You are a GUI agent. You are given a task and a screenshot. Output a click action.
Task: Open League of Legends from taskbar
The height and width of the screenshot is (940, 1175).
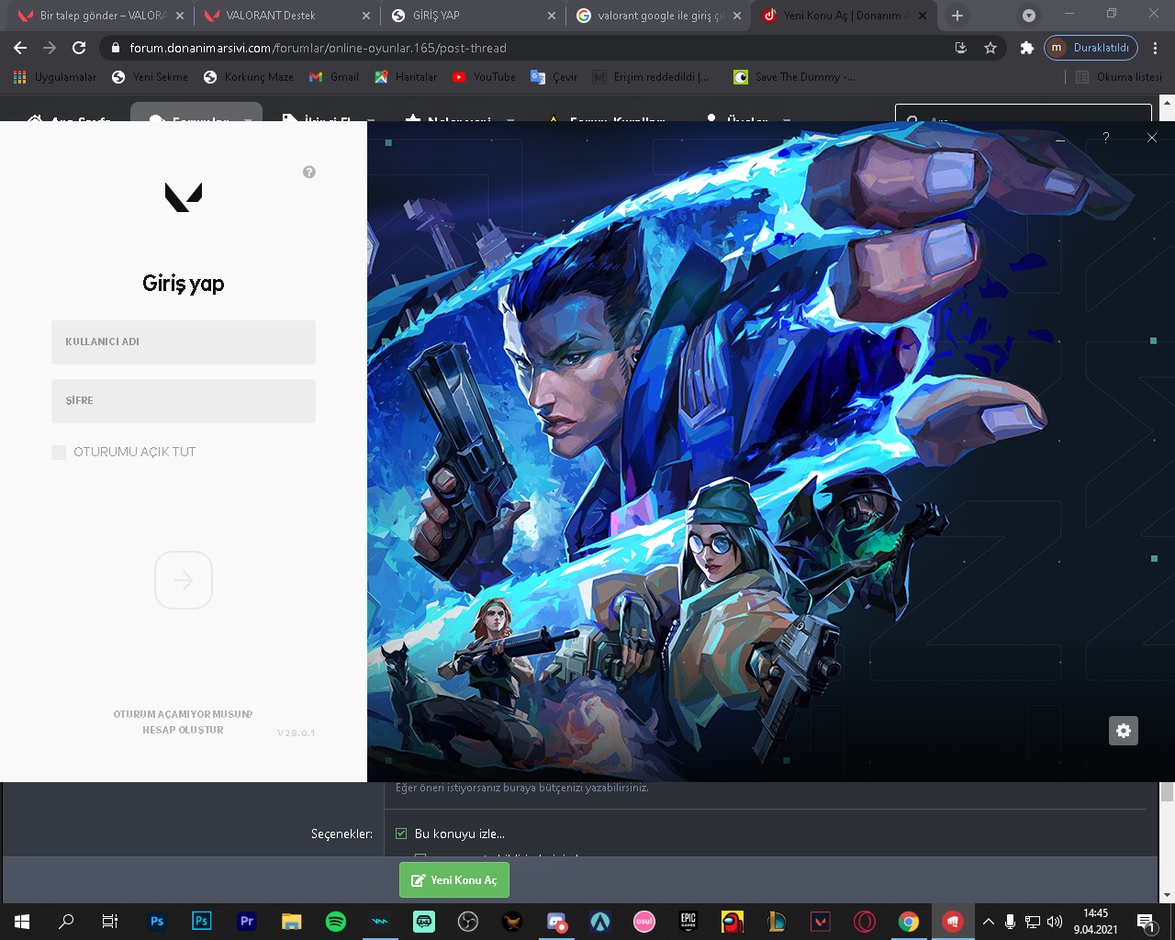[777, 922]
